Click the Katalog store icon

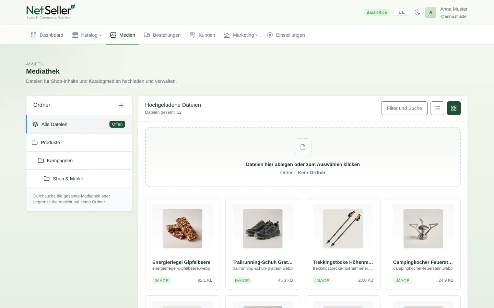coord(75,35)
